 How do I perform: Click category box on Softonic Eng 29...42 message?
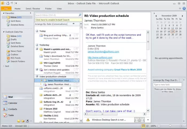tap(75, 102)
